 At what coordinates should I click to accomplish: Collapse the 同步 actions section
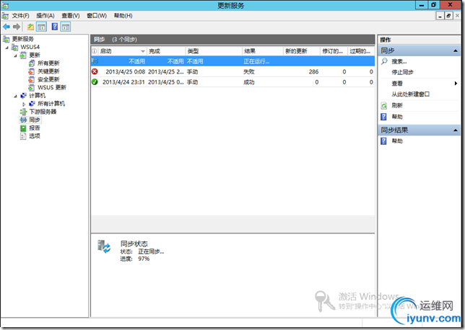(x=456, y=51)
